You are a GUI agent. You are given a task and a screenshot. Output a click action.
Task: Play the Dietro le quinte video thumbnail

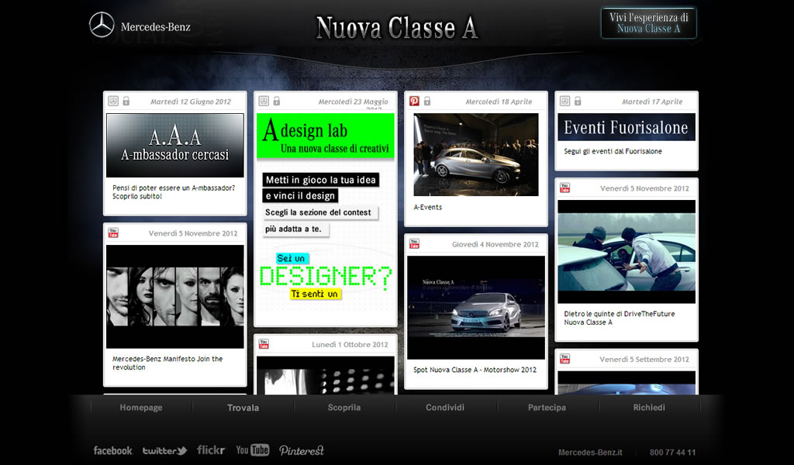tap(627, 251)
